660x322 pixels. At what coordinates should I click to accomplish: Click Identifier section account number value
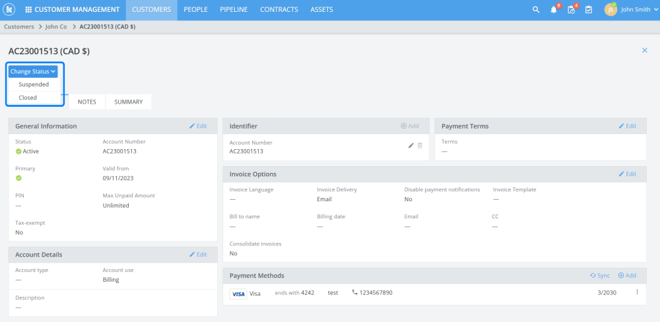pos(246,151)
